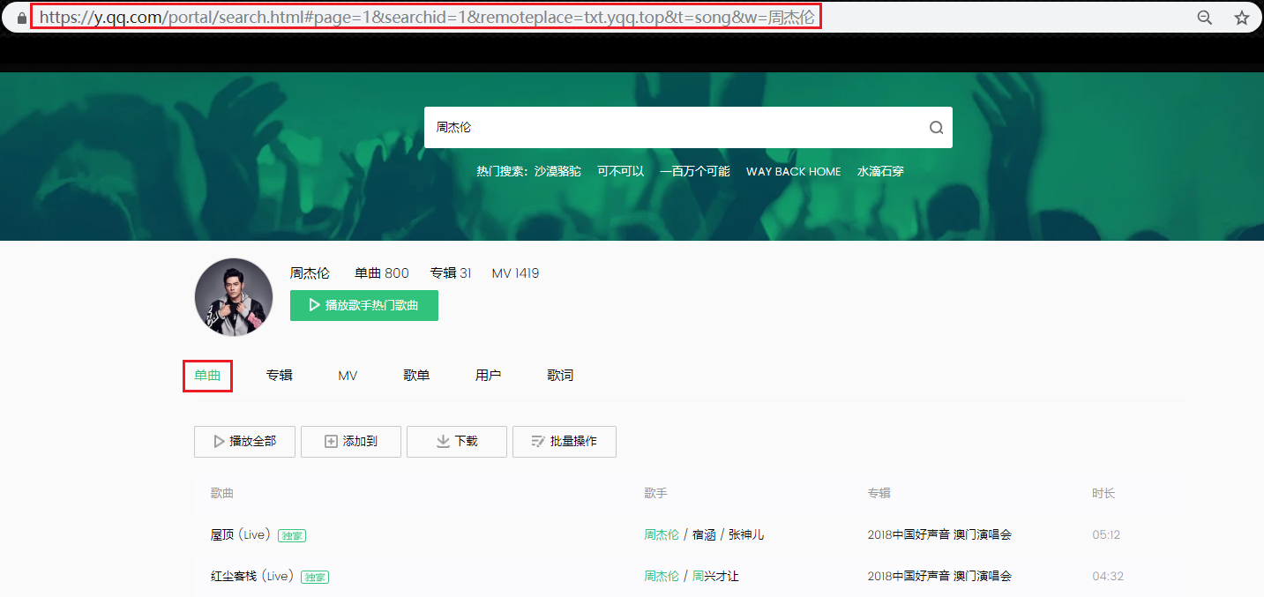Switch to the MV tab
The image size is (1264, 597).
tap(348, 376)
